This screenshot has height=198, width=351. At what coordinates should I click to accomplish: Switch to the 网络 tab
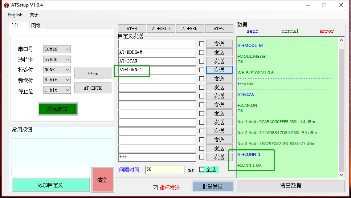36,25
